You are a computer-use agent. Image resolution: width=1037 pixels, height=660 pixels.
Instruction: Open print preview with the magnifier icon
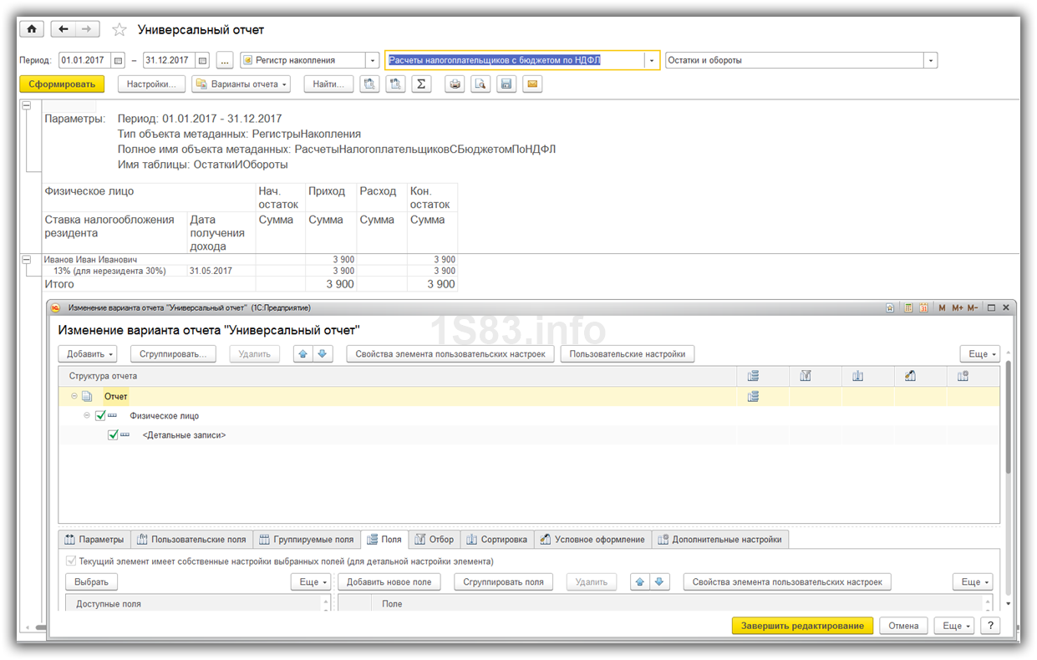point(480,84)
